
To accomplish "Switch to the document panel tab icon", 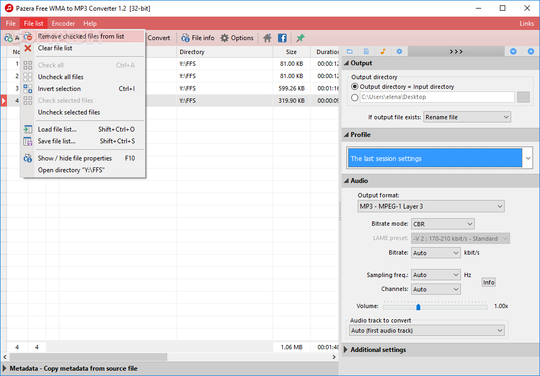I will tap(366, 51).
